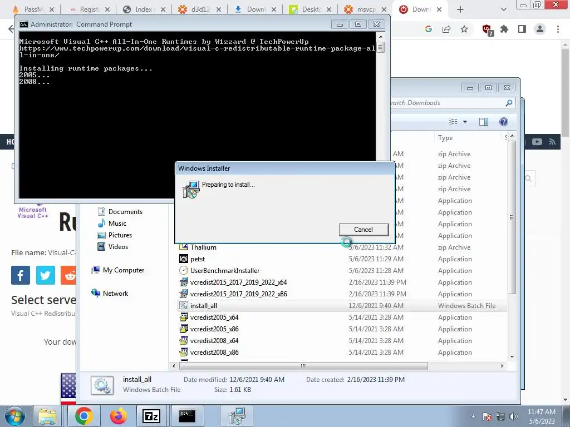Open 7-Zip from the taskbar
Viewport: 570px width, 427px height.
[151, 416]
